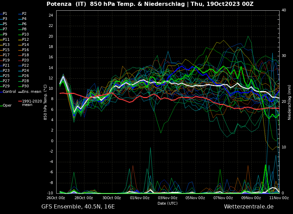Image resolution: width=293 pixels, height=214 pixels.
Task: Click the P14 legend entry
Action: pos(25,45)
